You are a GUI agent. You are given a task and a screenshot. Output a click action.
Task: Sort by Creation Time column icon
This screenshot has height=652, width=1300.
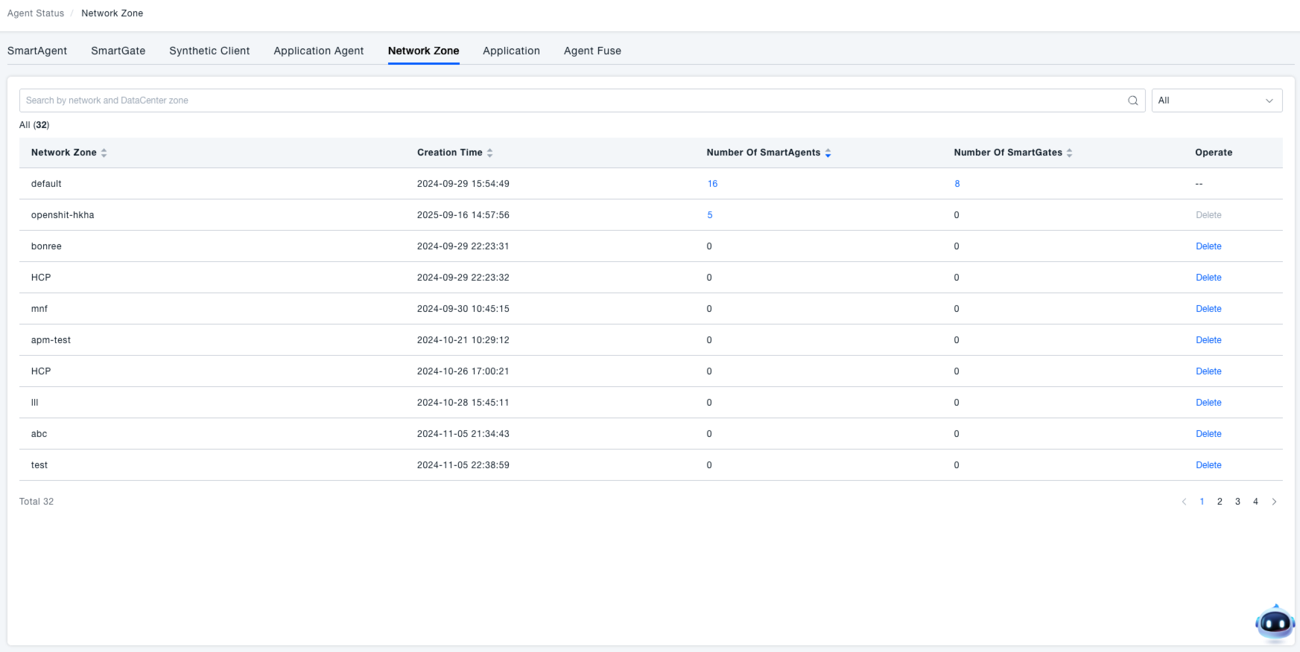click(x=490, y=153)
